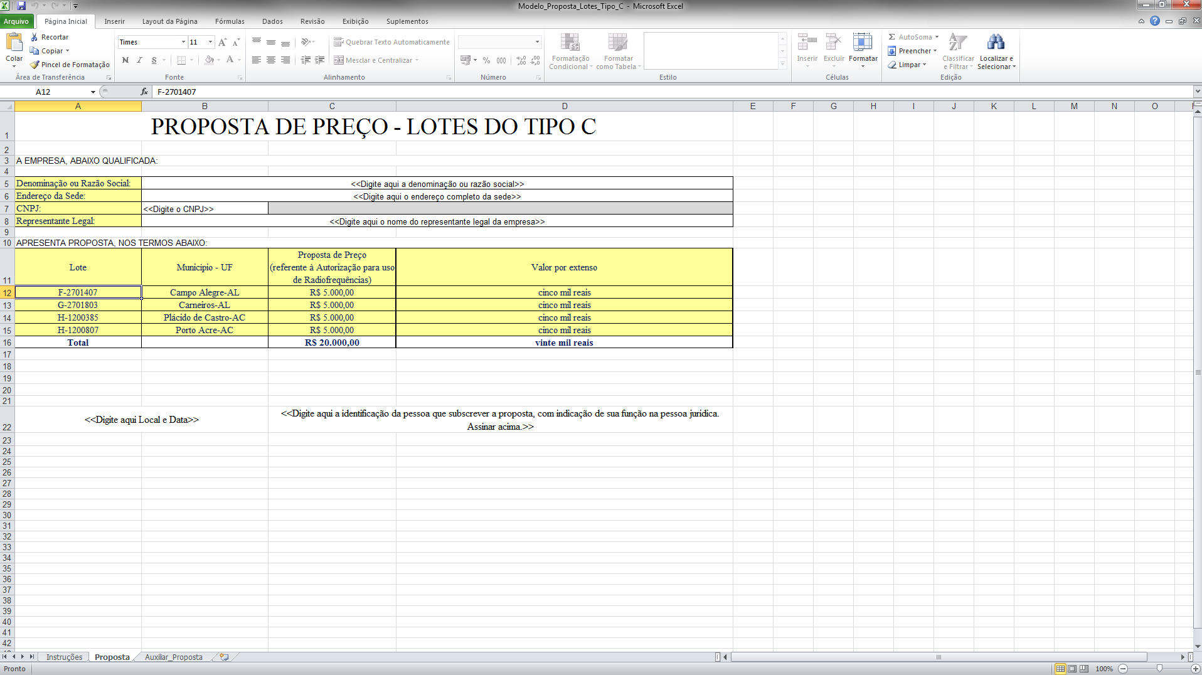Apply thousands separator (000) style

coord(501,60)
